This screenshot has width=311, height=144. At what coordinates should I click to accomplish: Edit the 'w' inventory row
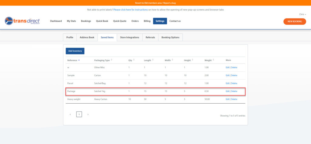click(x=227, y=67)
